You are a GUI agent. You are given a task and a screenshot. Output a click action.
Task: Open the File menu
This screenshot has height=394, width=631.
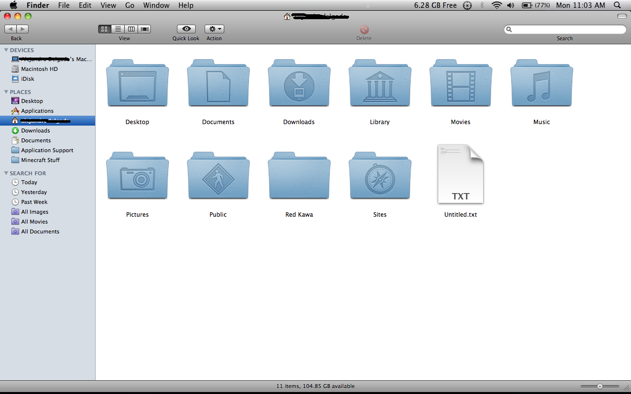click(x=64, y=5)
